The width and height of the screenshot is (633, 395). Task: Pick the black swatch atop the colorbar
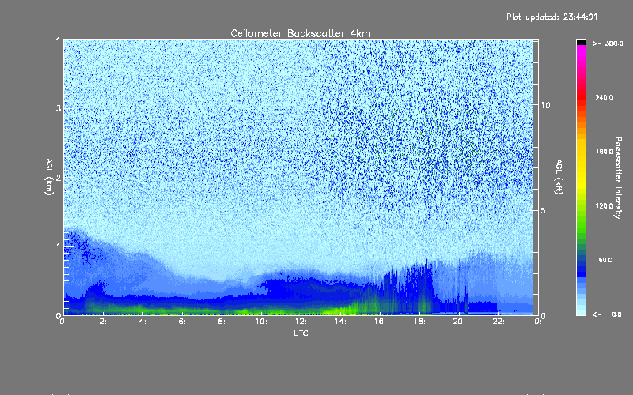point(581,42)
